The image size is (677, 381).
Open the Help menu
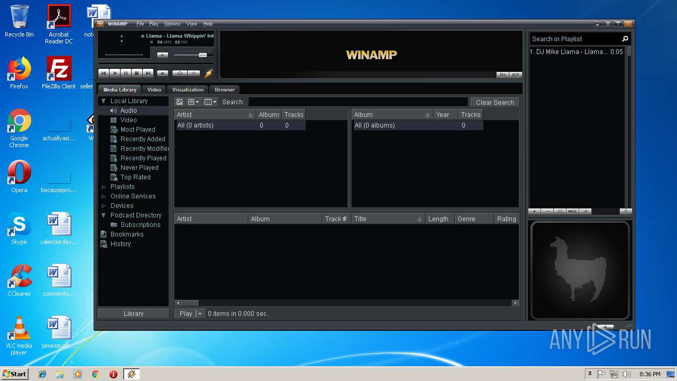tap(208, 24)
